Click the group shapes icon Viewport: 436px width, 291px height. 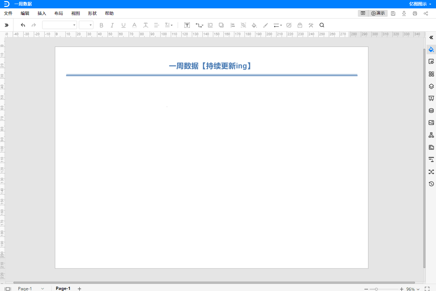(x=243, y=25)
